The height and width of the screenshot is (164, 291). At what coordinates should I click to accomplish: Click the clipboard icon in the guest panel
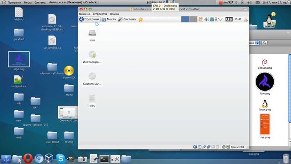(201, 19)
